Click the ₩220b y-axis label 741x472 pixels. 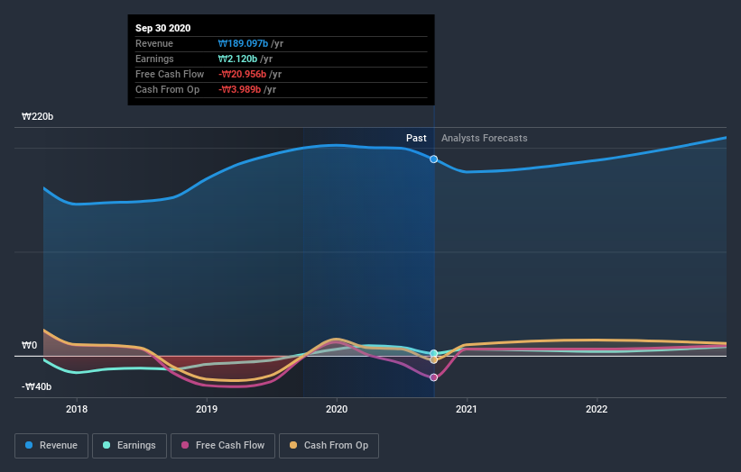pos(37,116)
